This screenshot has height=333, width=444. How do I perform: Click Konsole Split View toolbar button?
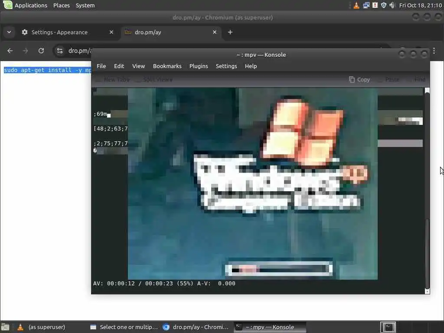point(154,80)
